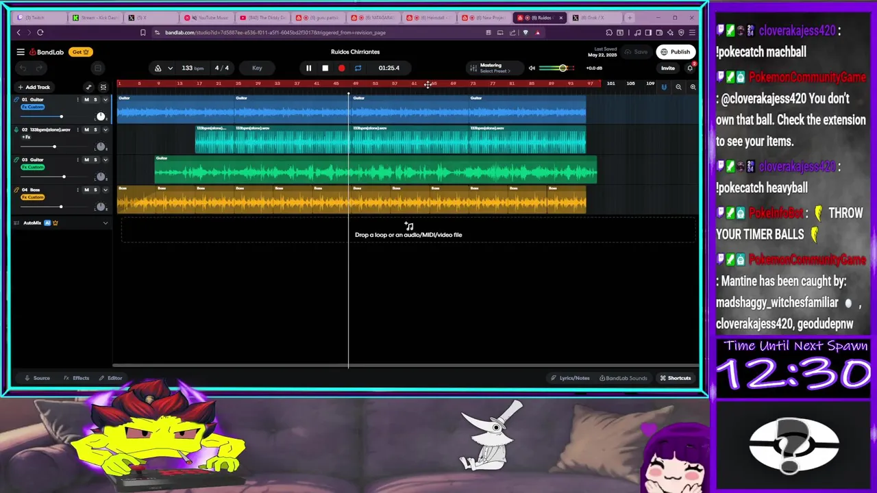
Task: Expand the AutoMix section
Action: click(x=105, y=223)
